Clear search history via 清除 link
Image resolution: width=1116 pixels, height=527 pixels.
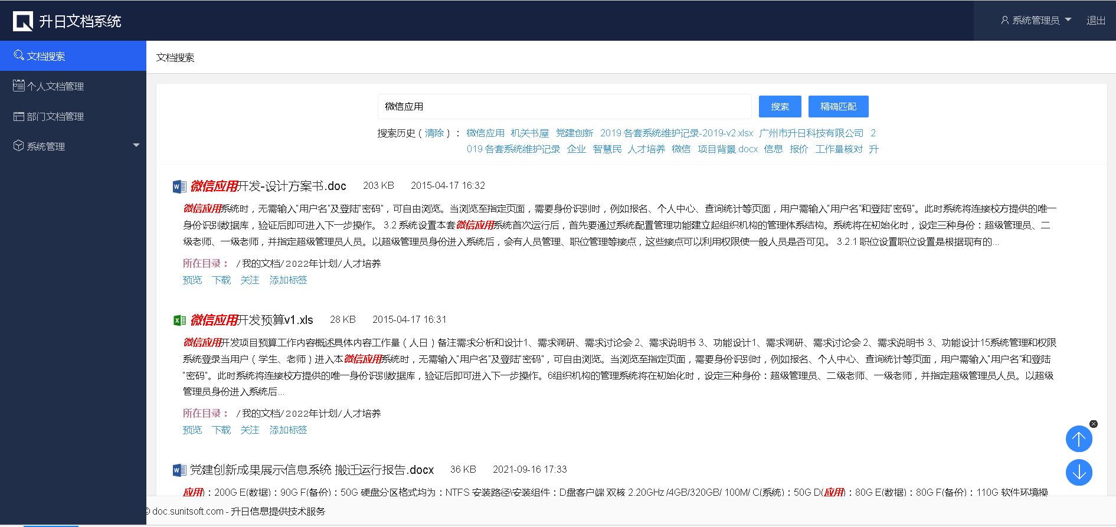434,133
